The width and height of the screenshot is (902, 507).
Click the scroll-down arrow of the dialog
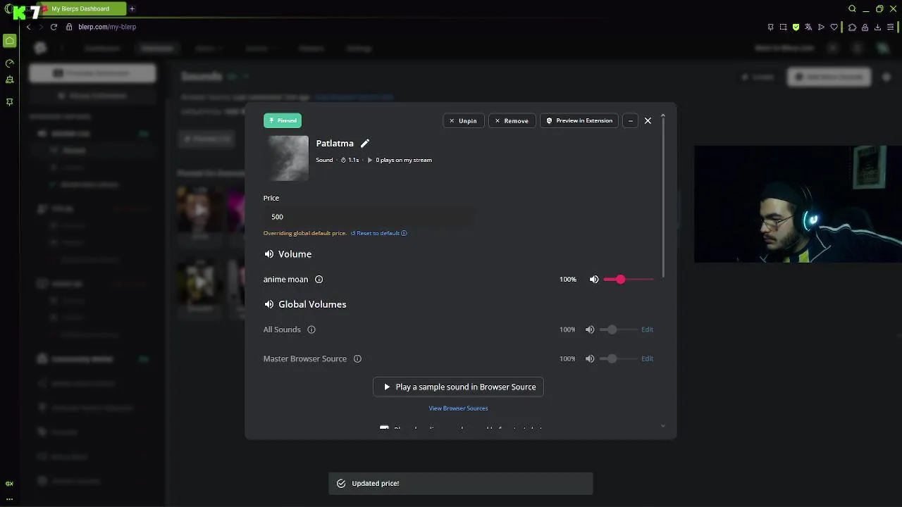(662, 426)
